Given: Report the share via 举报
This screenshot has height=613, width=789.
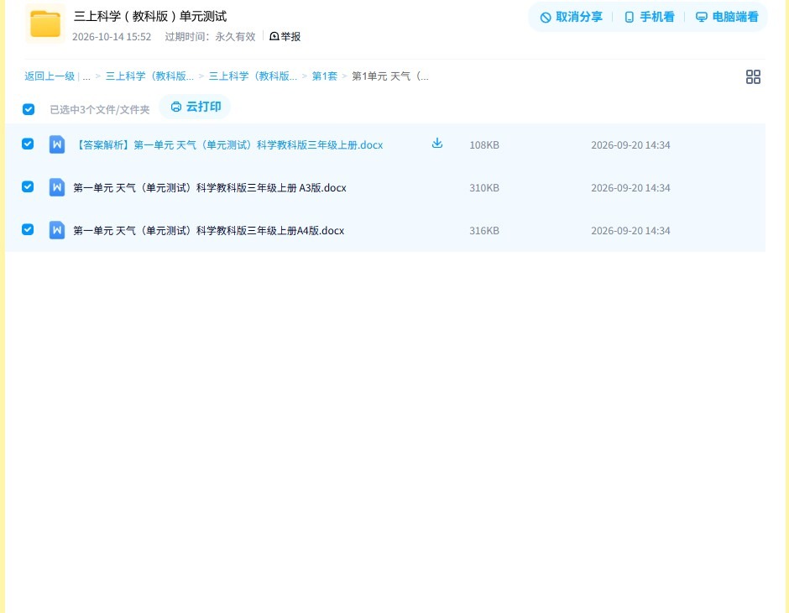Looking at the screenshot, I should (285, 36).
